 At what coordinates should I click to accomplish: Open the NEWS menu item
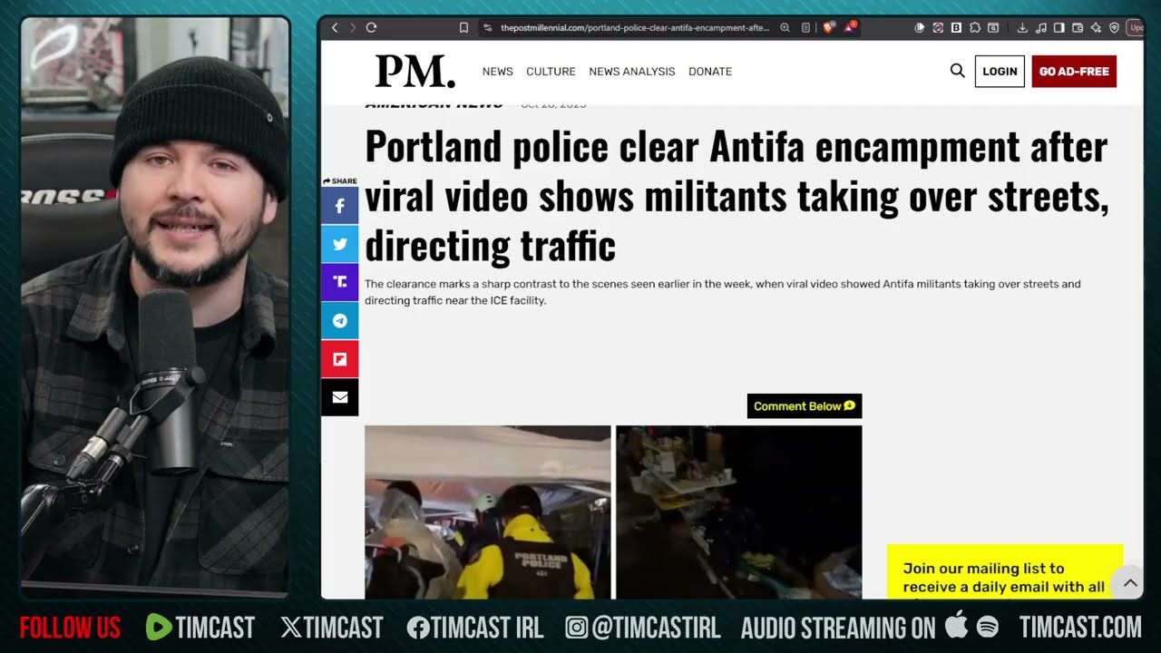point(497,72)
